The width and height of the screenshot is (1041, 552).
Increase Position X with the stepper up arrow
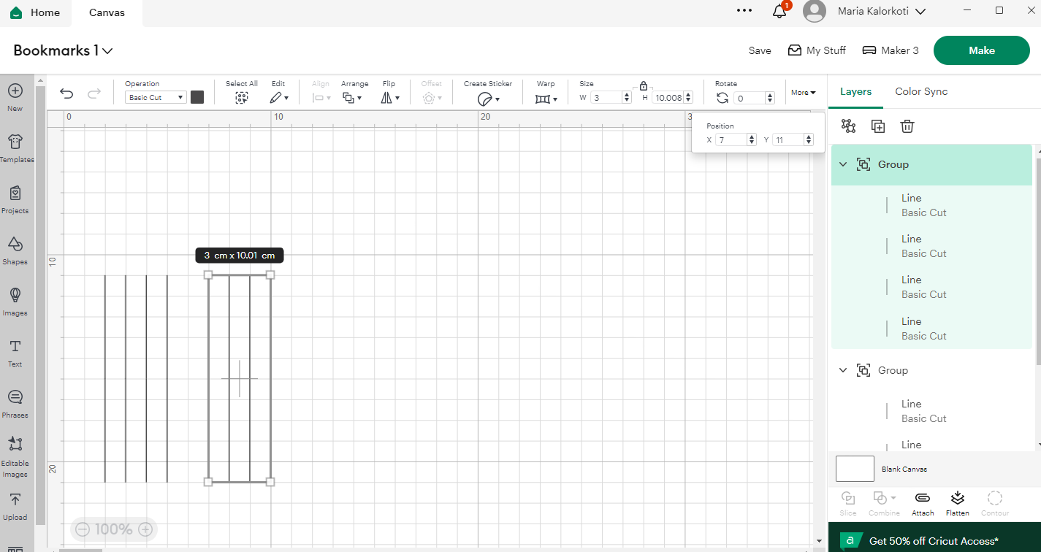click(x=752, y=137)
